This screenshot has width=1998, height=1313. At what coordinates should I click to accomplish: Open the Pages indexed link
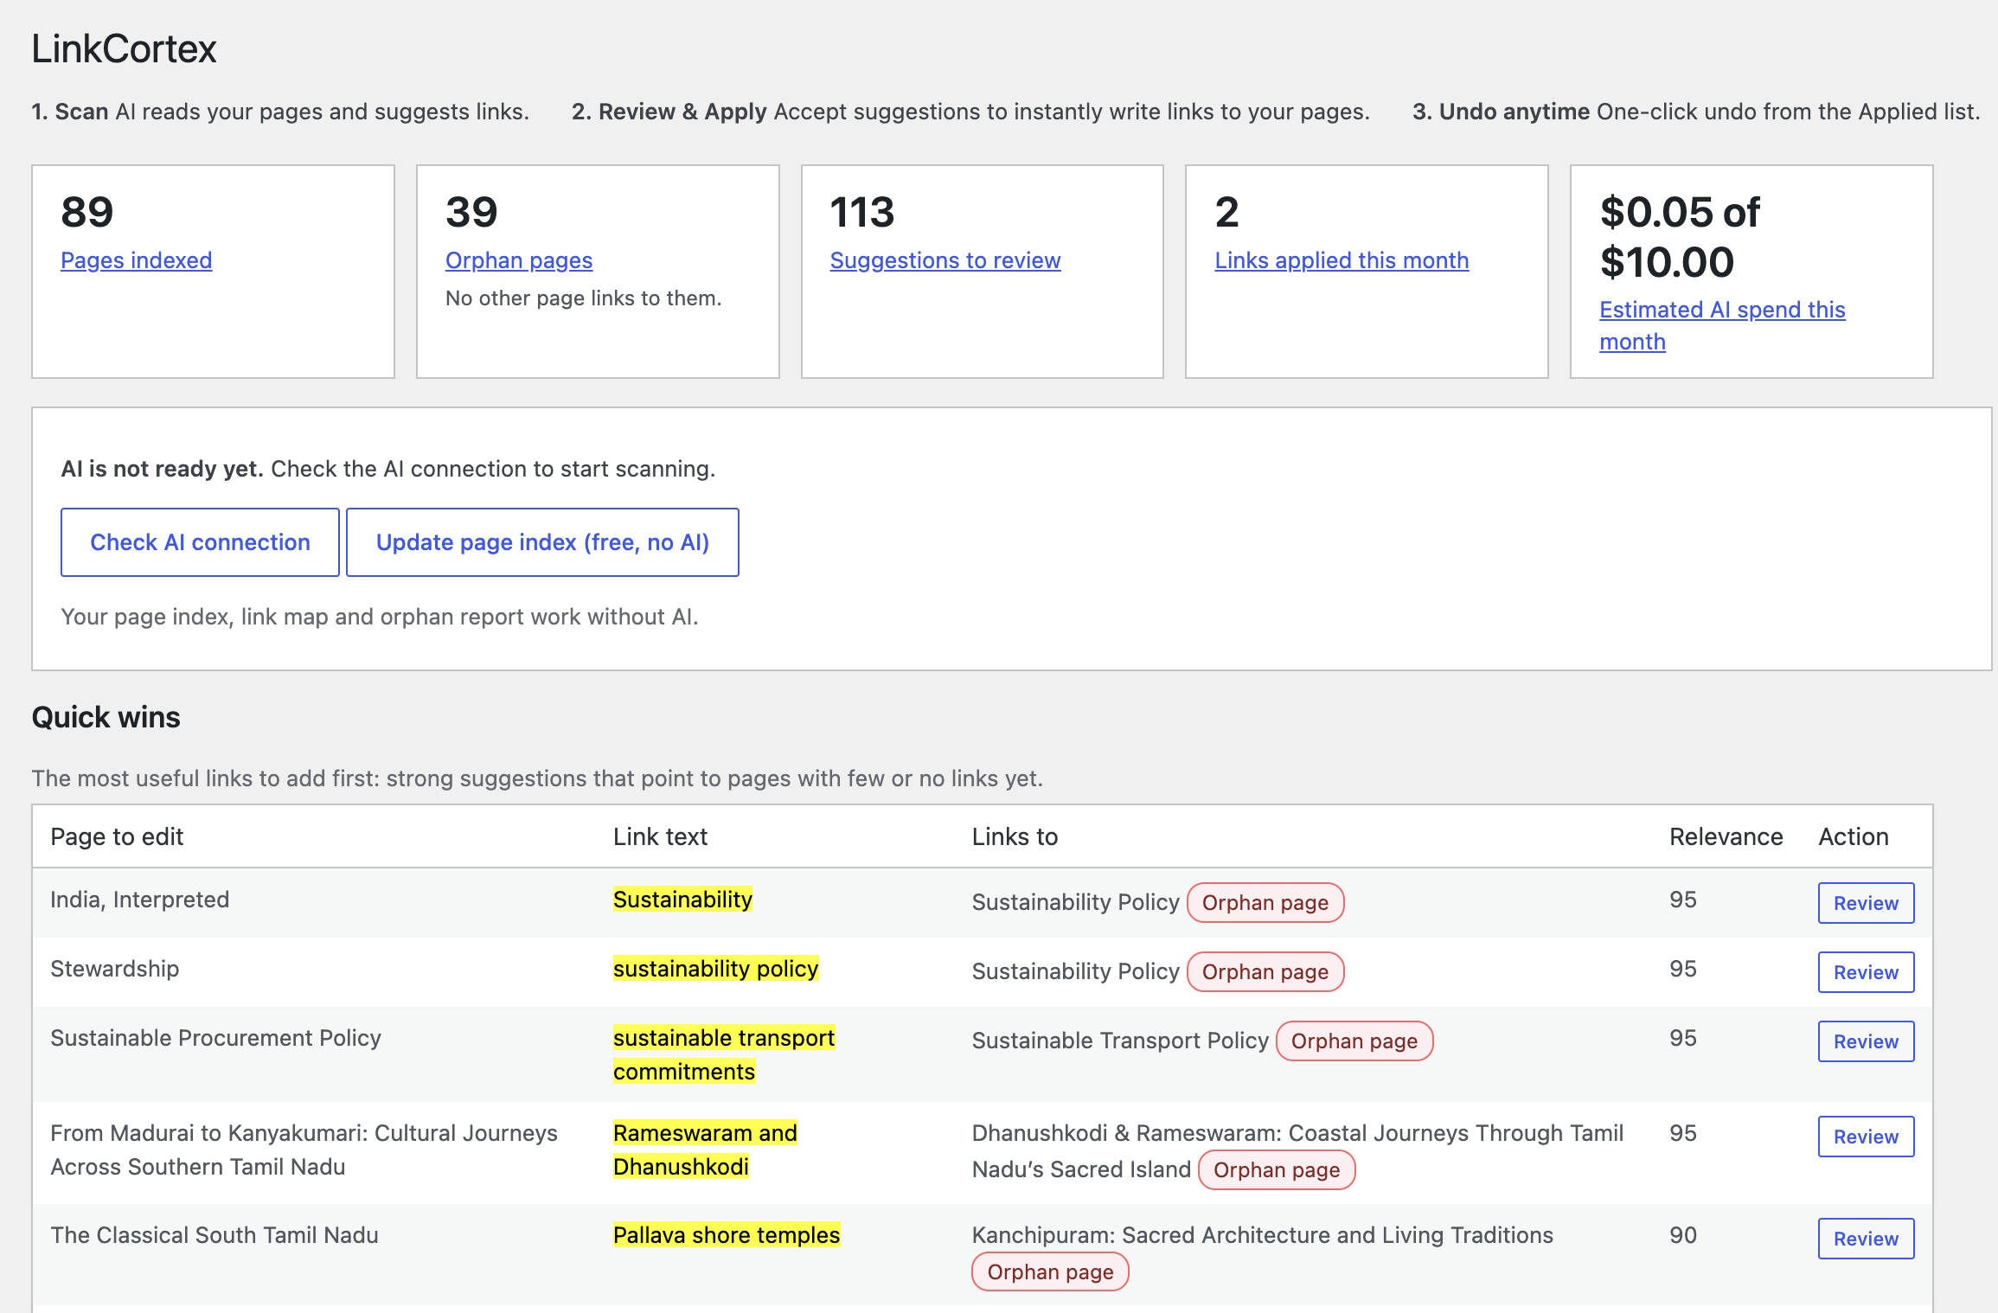pos(136,260)
